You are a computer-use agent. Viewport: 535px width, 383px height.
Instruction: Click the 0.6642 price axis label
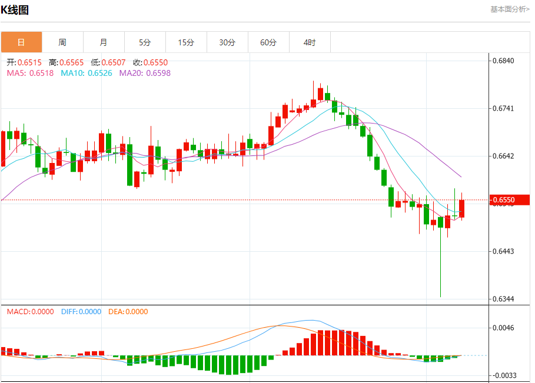coord(503,156)
